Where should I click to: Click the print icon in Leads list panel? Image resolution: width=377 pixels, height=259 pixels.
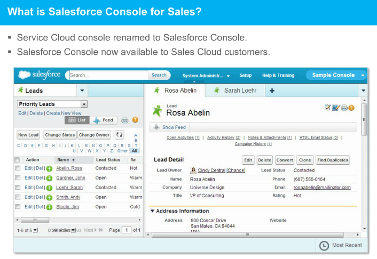[x=125, y=120]
